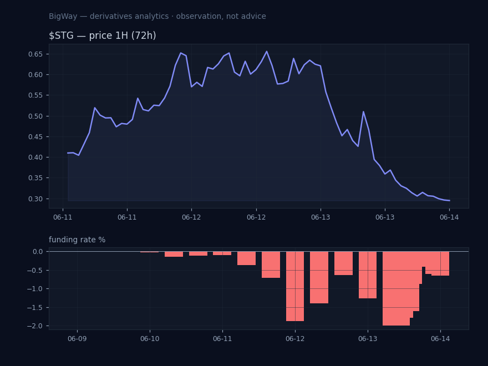Click the price spike near 0.51 during the decline
Screen dimensions: 488x366
(363, 111)
